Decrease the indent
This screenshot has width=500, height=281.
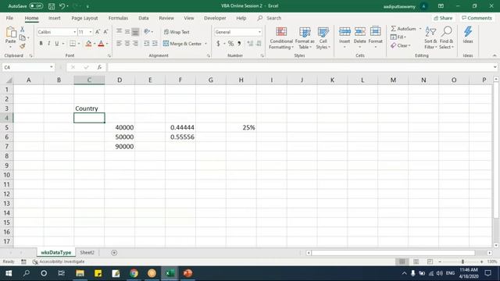point(147,44)
